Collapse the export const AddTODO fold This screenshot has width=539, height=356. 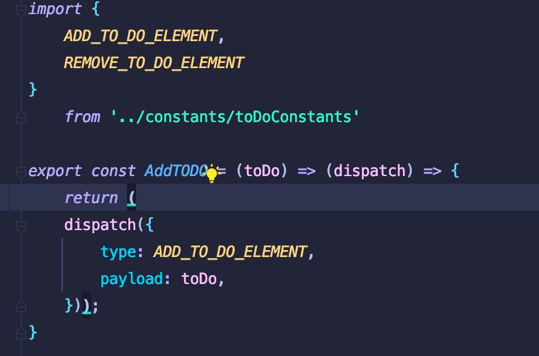tap(21, 172)
